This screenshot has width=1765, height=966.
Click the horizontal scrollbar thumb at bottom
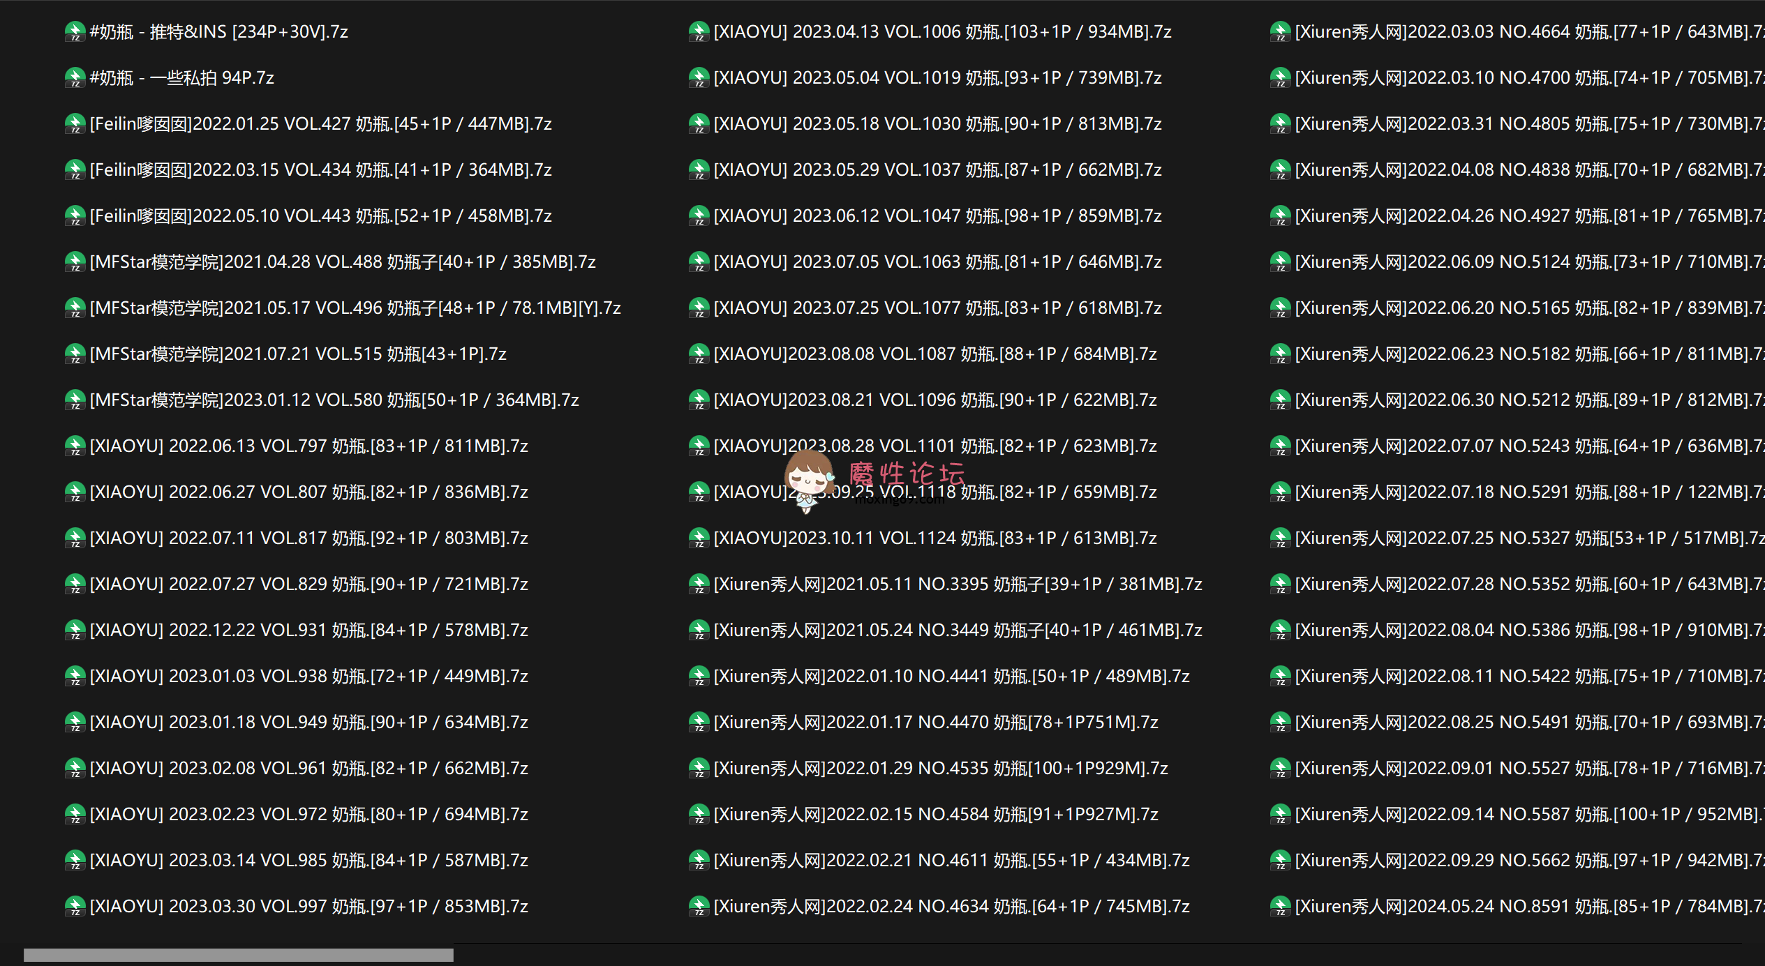pos(239,955)
